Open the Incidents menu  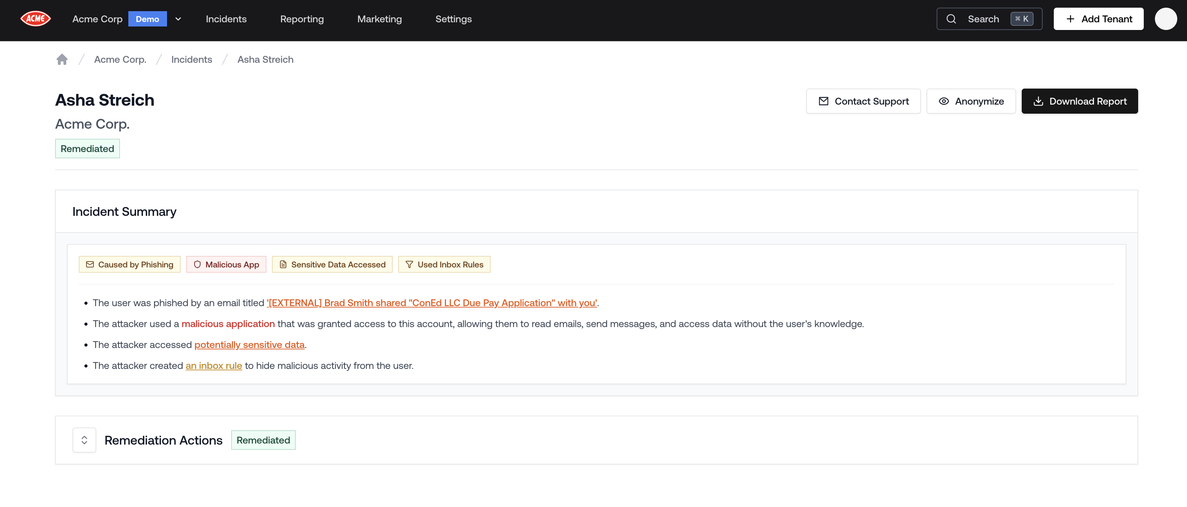[226, 19]
